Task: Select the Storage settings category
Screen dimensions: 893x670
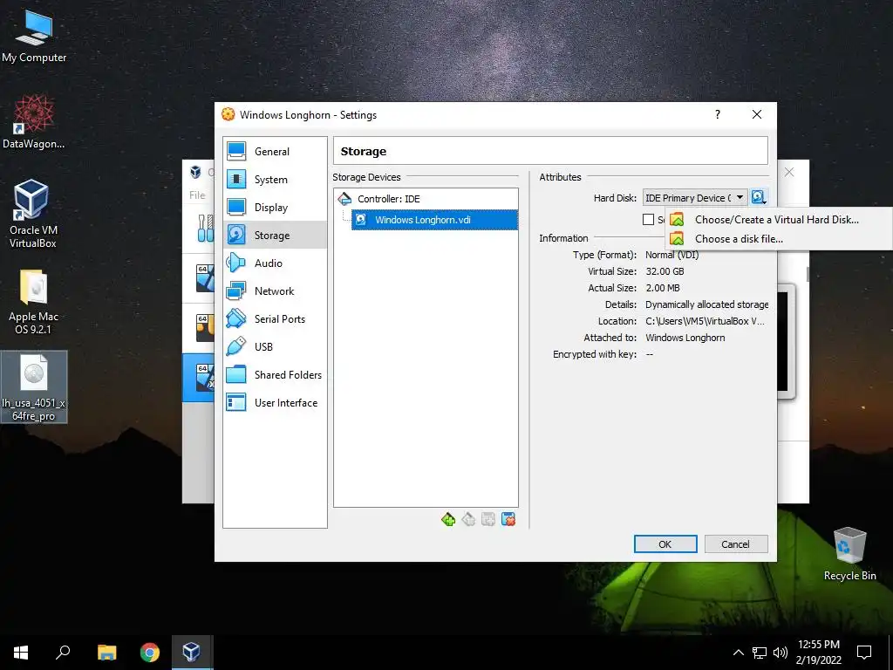Action: click(x=275, y=236)
